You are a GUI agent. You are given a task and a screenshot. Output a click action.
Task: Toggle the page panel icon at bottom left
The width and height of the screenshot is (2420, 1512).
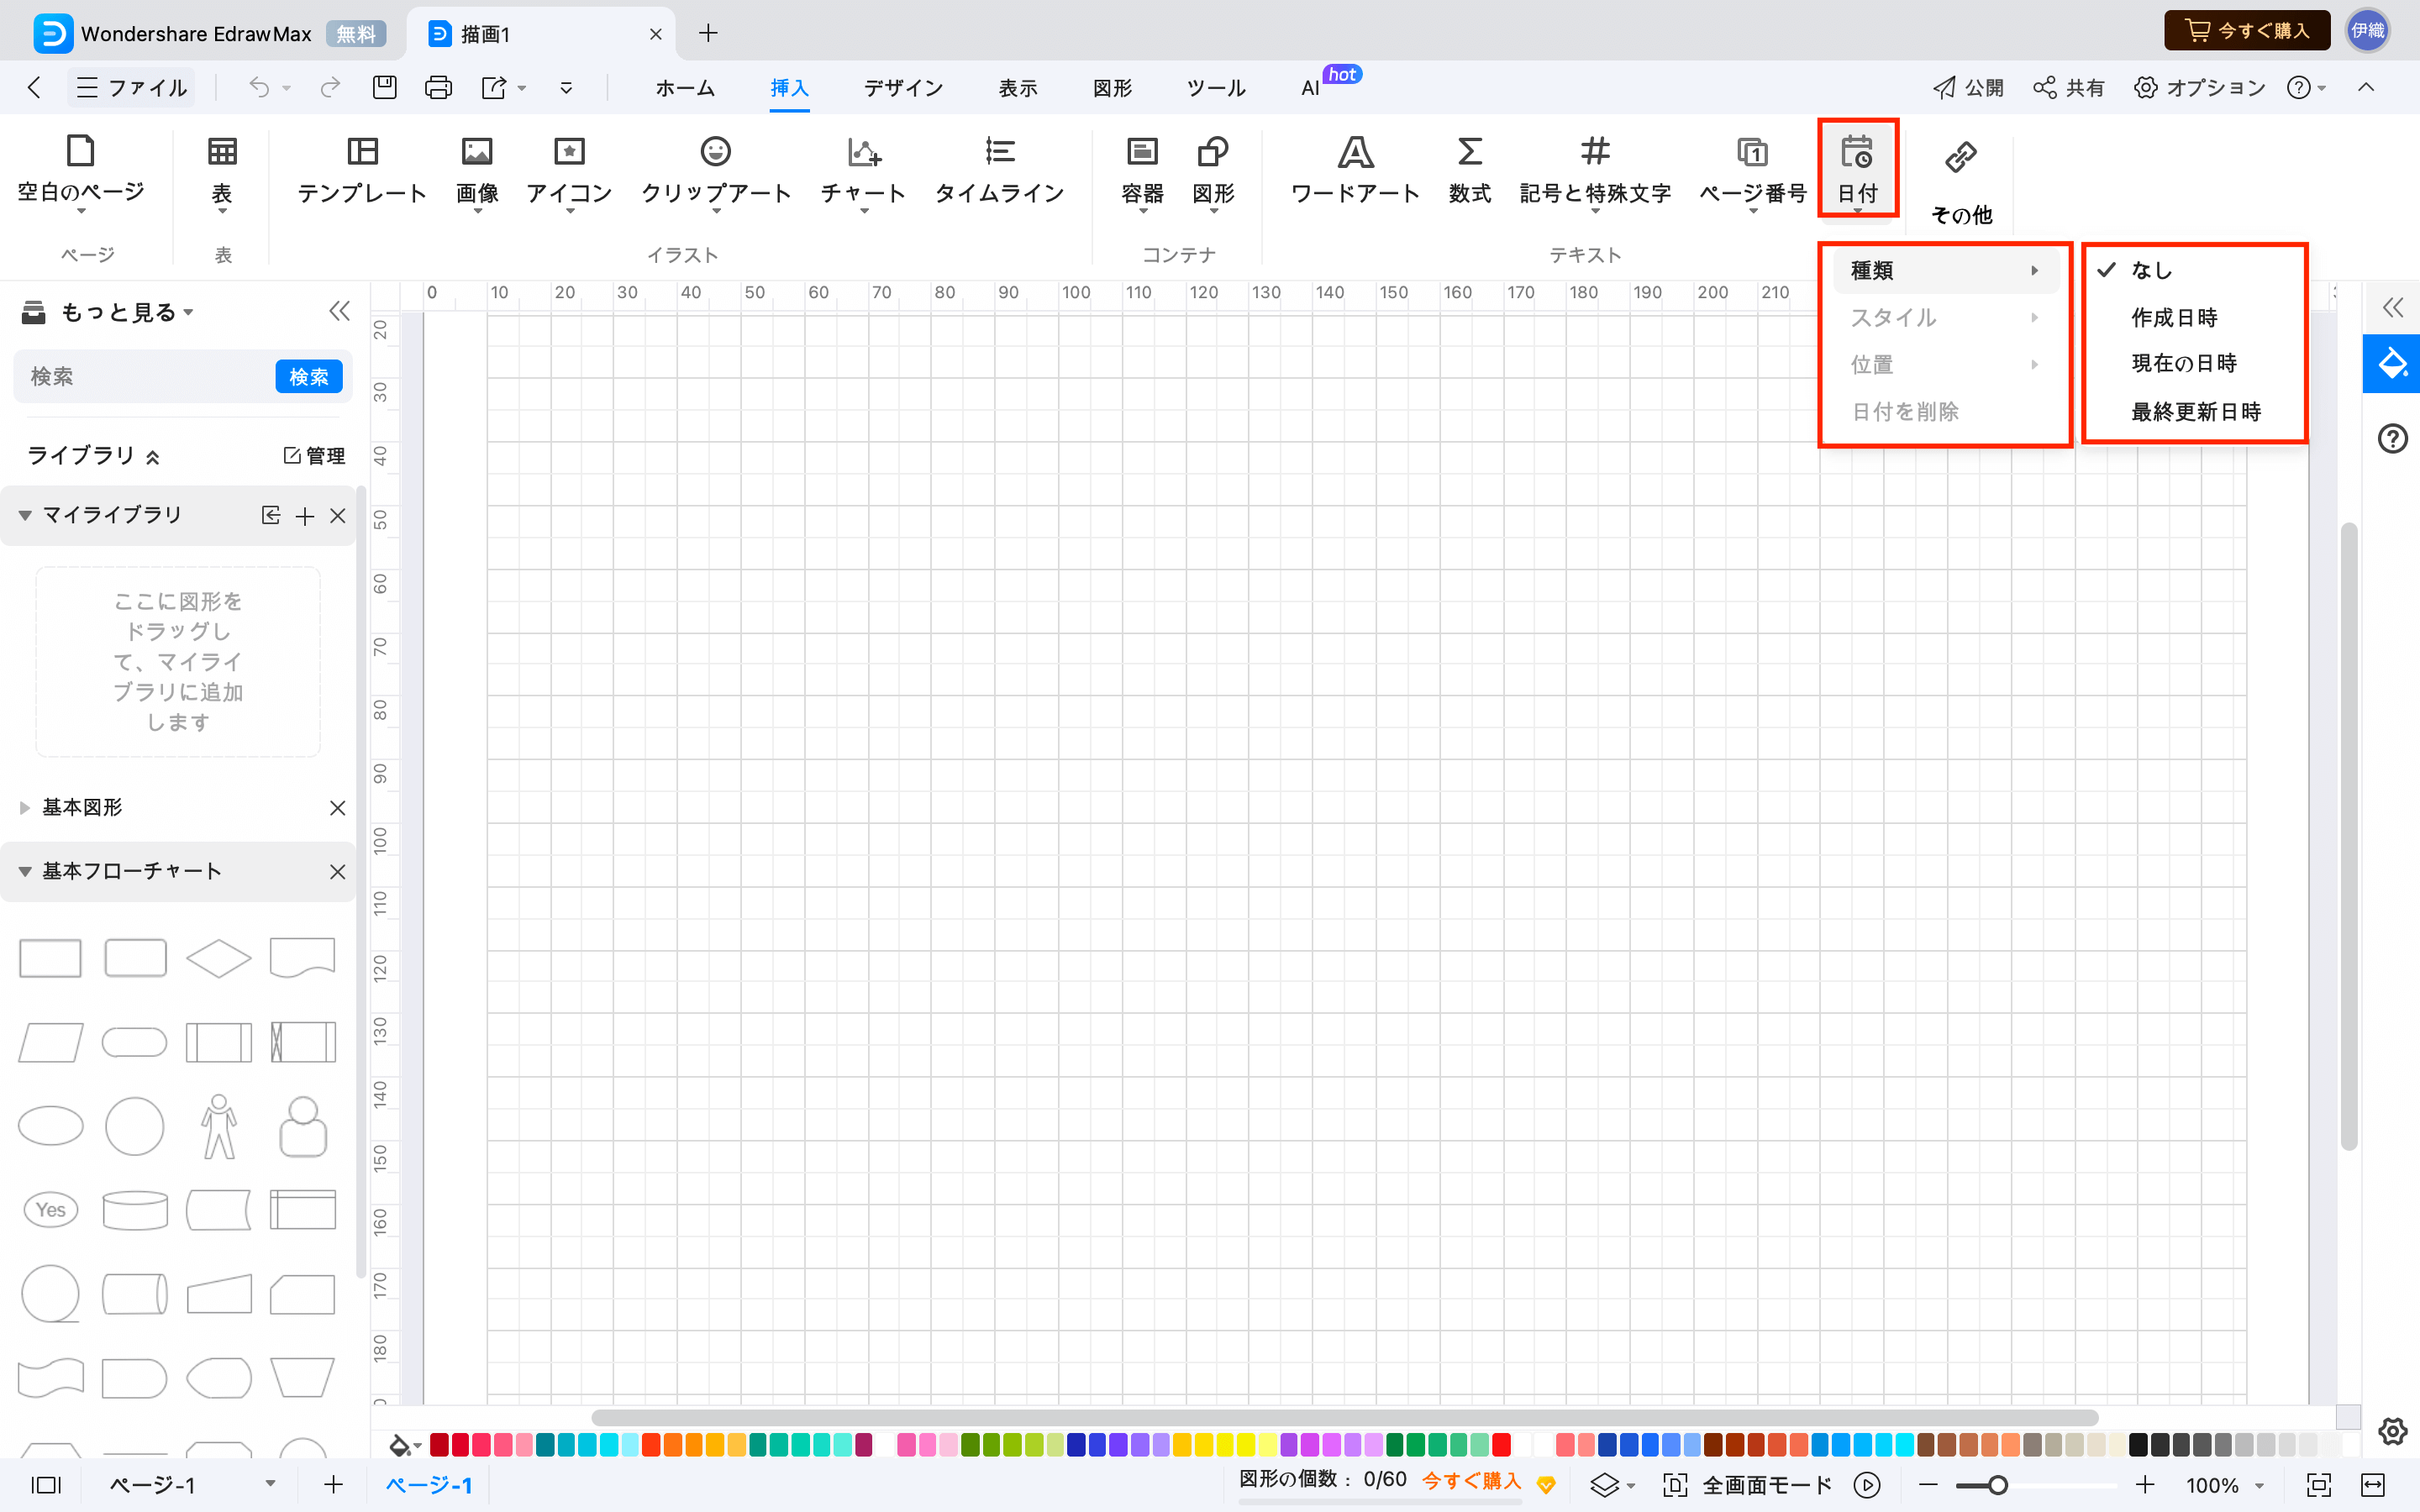[46, 1485]
